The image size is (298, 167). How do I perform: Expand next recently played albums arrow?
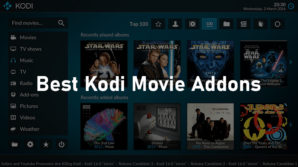coord(291,62)
